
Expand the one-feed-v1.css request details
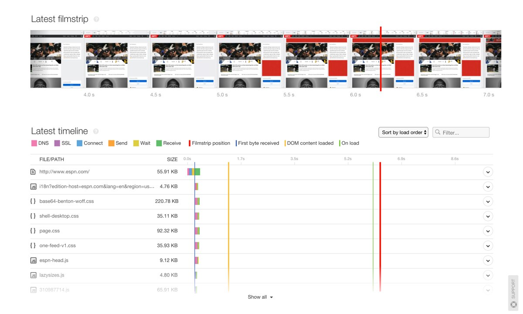coord(488,246)
